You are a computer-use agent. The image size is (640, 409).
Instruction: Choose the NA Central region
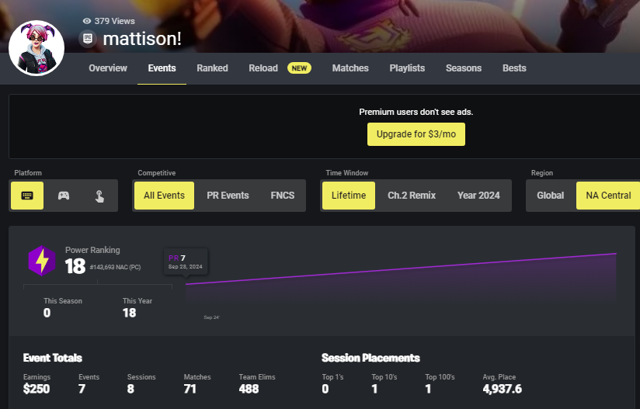pos(608,196)
